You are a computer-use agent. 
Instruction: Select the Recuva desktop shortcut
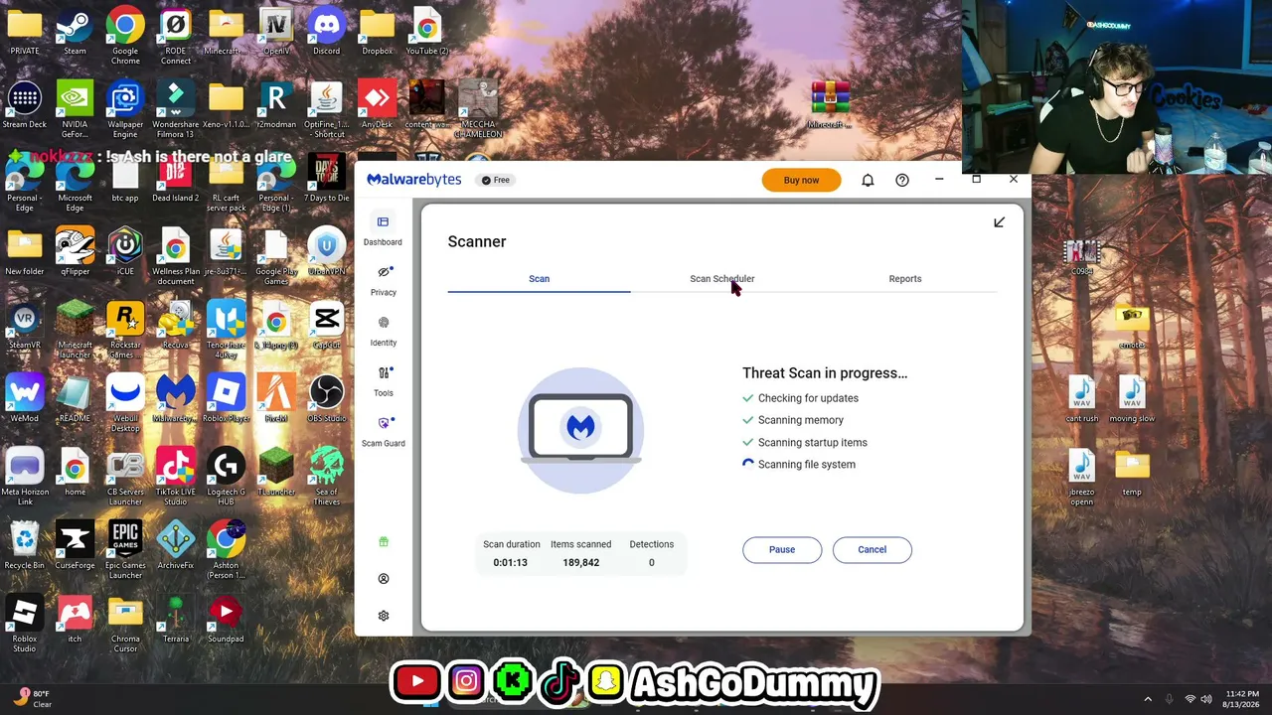coord(176,327)
